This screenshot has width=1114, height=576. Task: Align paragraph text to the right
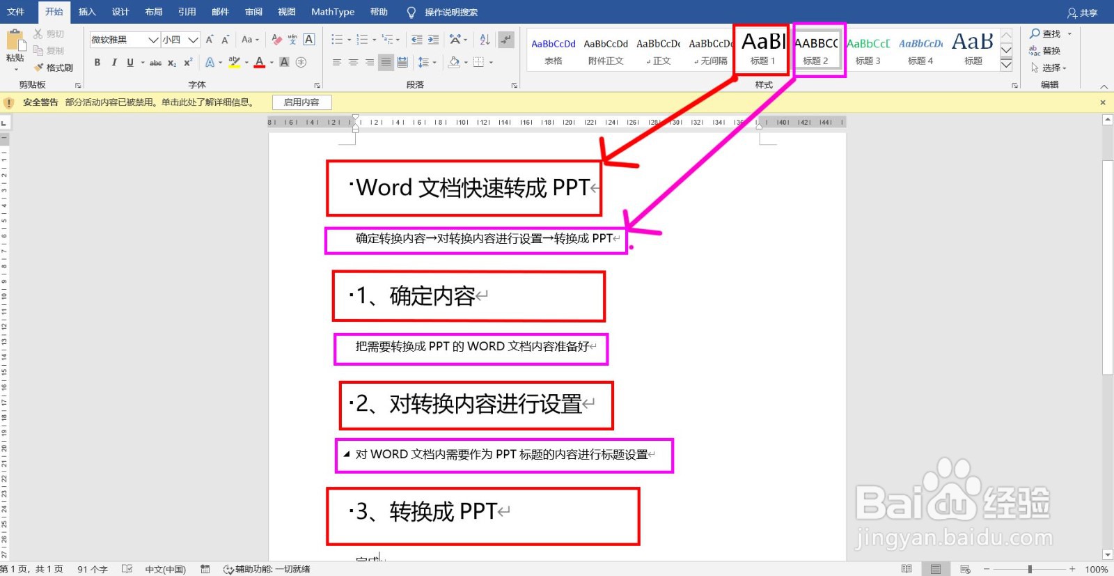click(x=370, y=63)
